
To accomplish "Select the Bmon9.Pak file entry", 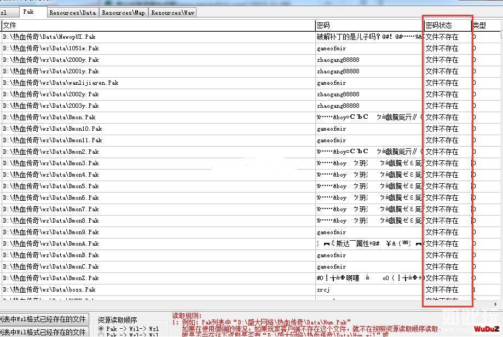I will pos(51,232).
